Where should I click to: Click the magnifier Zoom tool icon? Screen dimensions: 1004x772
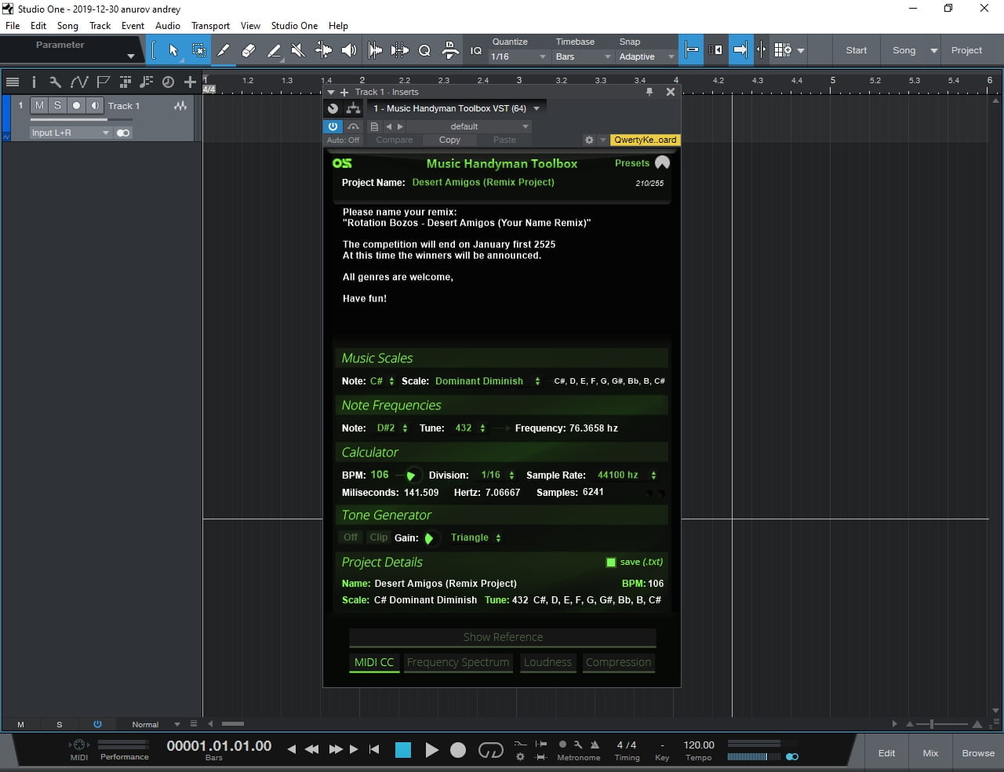coord(424,50)
